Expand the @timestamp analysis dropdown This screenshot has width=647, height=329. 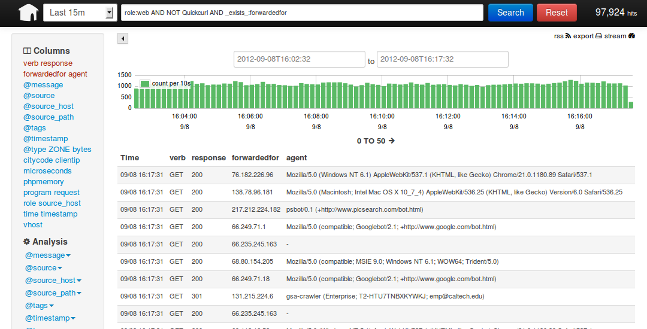click(50, 318)
